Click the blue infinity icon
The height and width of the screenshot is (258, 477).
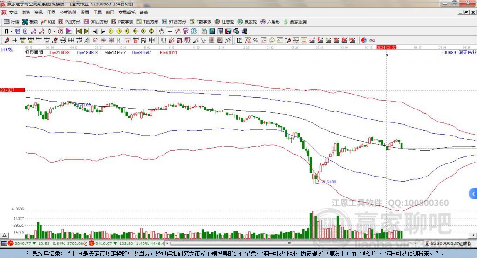pyautogui.click(x=372, y=40)
